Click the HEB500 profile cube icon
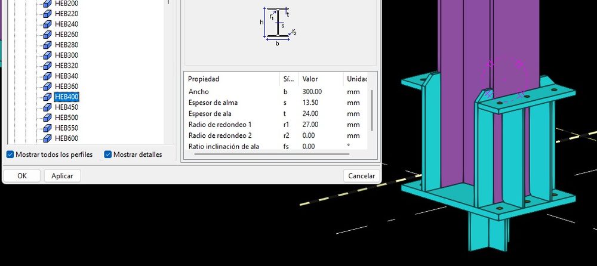This screenshot has width=597, height=266. click(47, 117)
